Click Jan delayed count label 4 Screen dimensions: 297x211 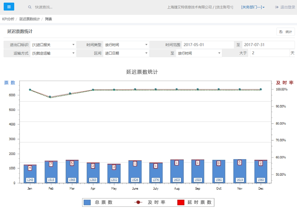[x=30, y=168]
